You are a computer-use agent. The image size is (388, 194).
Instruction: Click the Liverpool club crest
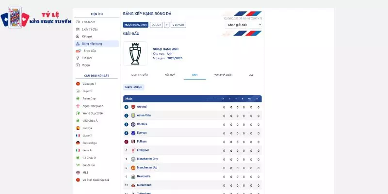pos(133,150)
